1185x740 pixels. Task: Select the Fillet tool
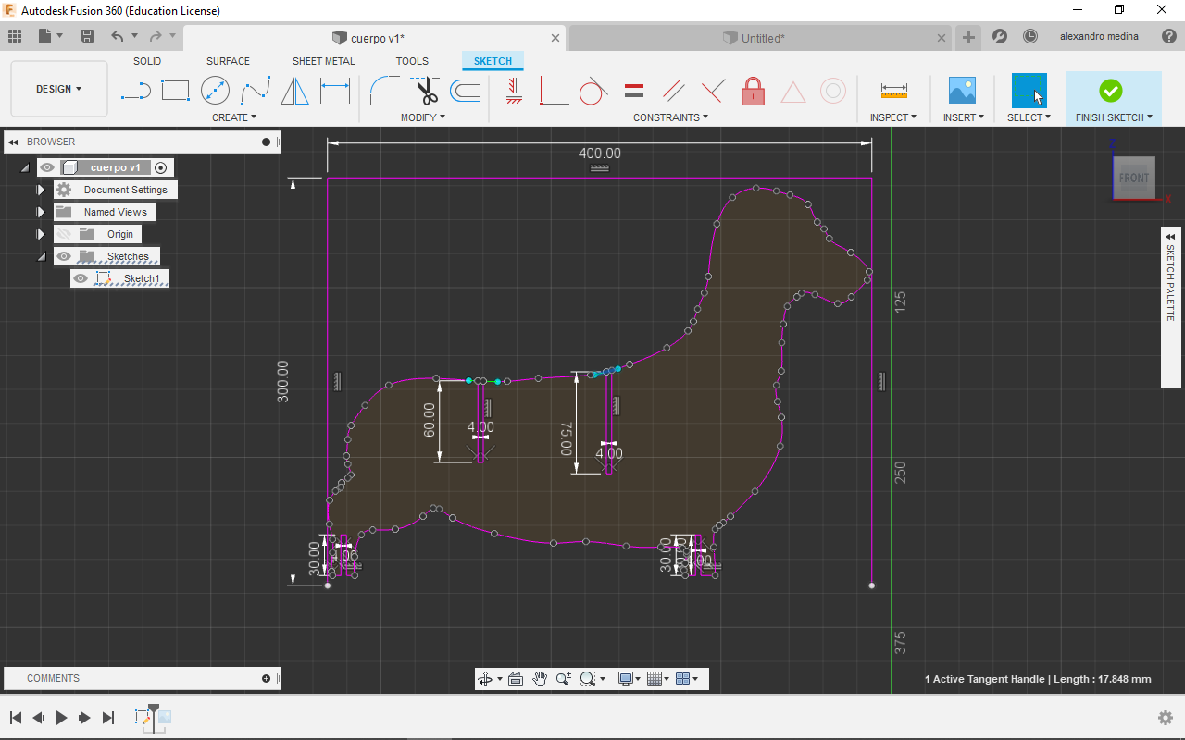click(x=384, y=91)
